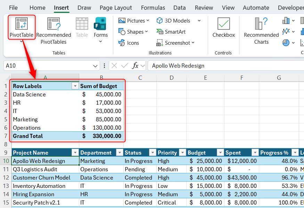Open the Automate tab

(256, 8)
